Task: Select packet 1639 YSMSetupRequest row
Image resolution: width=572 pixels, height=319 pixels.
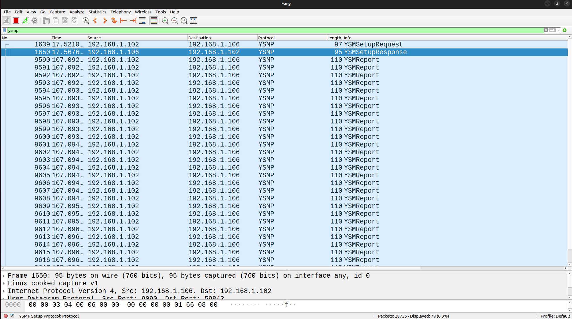Action: pos(284,44)
